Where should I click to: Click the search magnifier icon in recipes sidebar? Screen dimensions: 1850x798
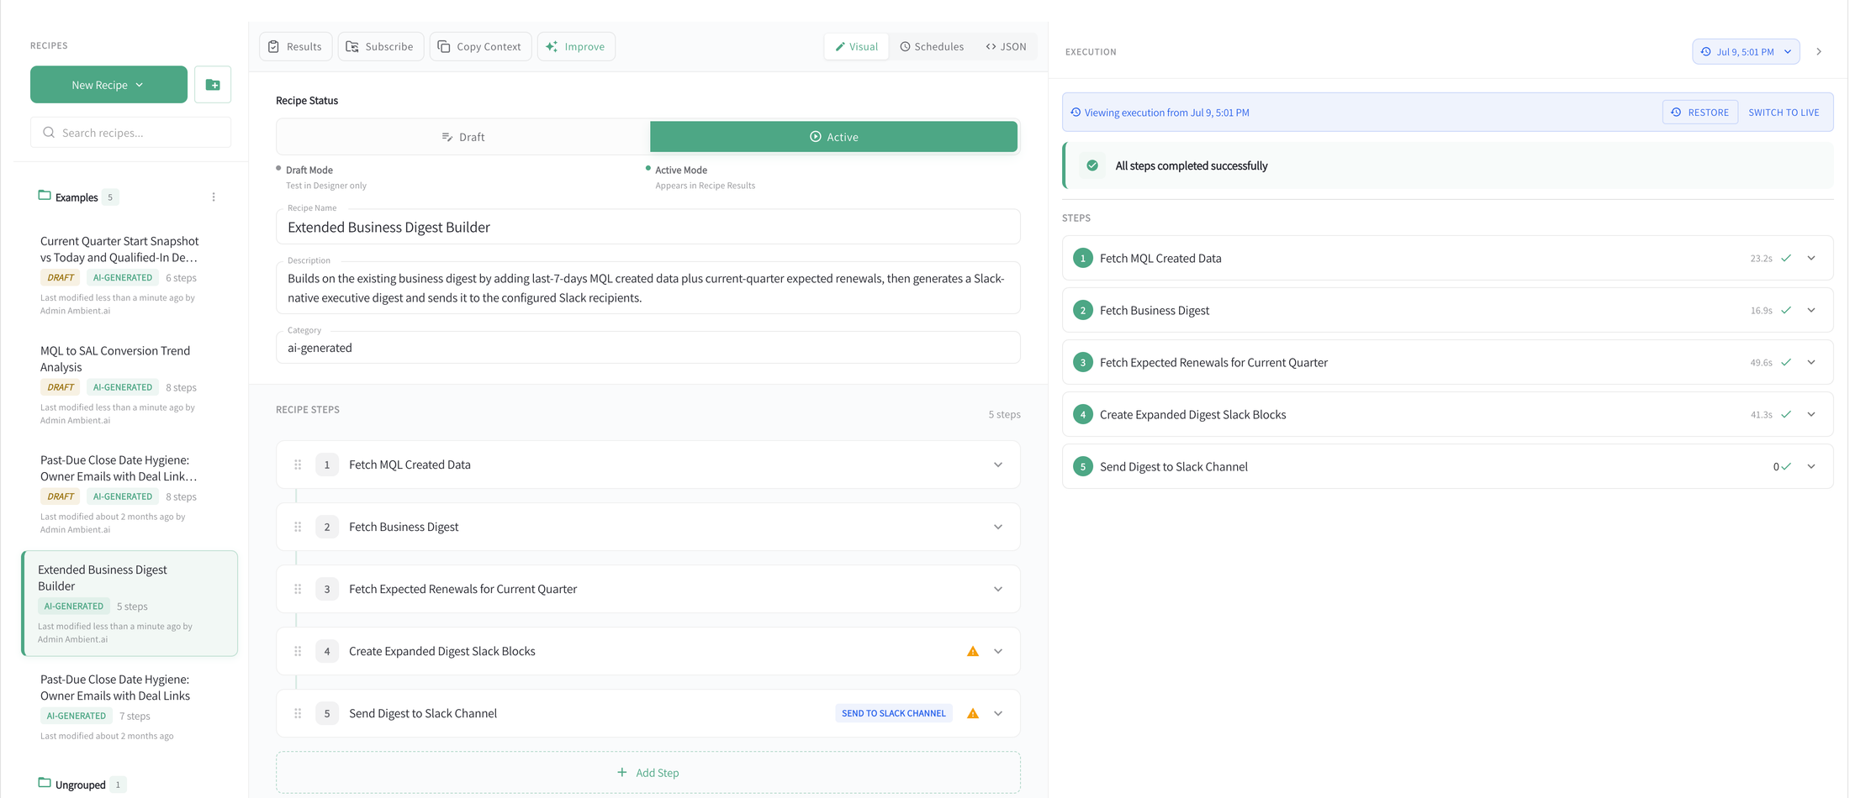[49, 133]
